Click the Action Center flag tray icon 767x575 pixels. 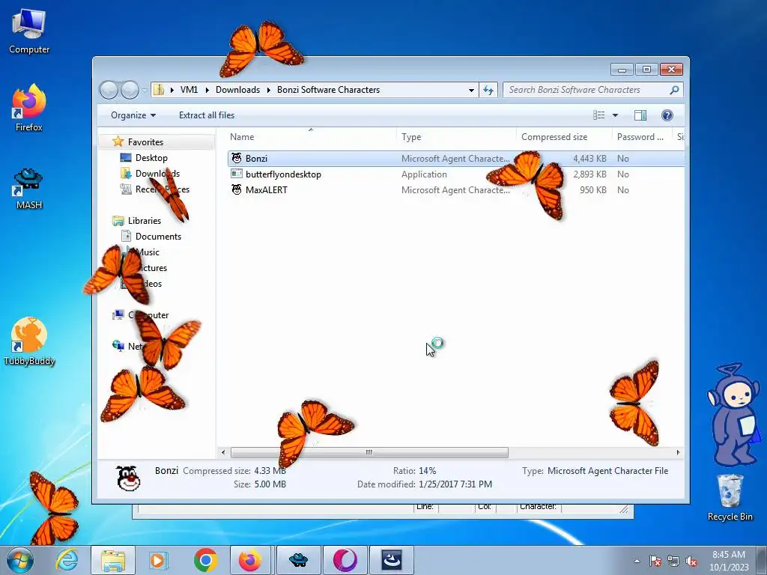pos(655,561)
